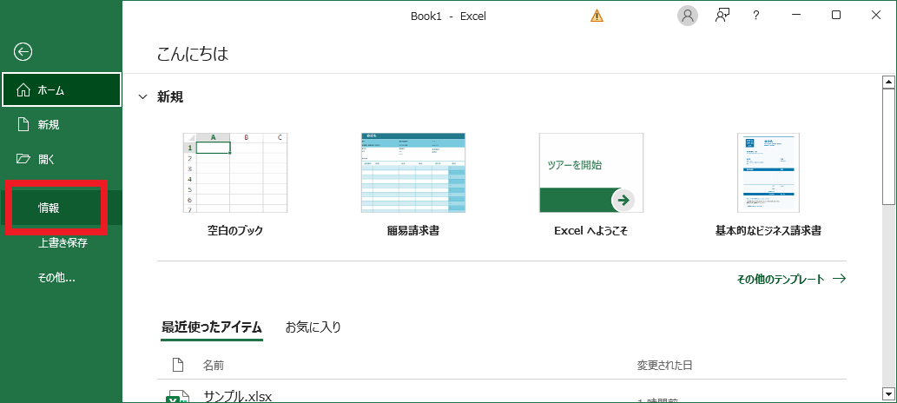Maximize the Excel window

click(x=836, y=16)
